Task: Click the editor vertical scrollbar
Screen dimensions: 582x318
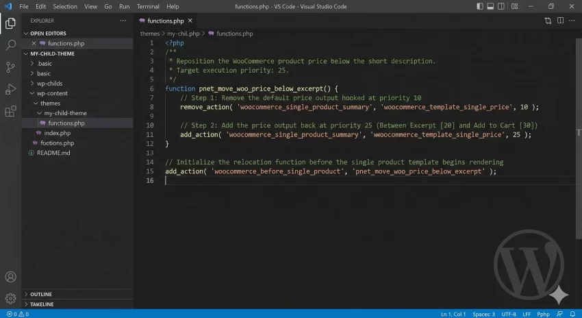Action: tap(579, 139)
